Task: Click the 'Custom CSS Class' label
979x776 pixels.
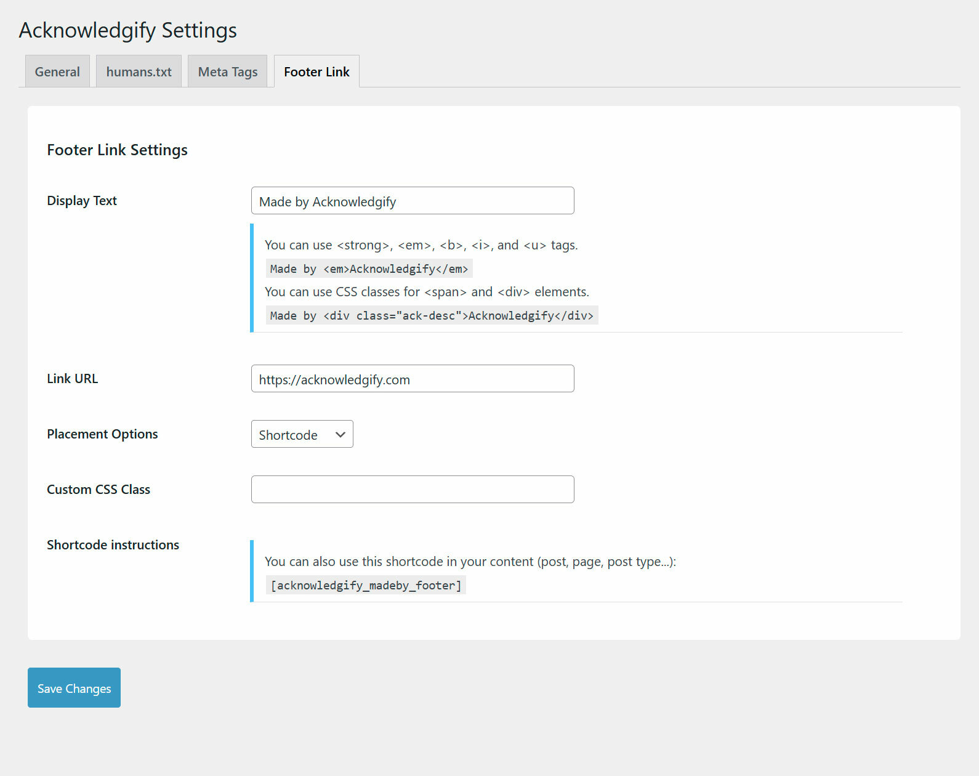Action: 99,490
